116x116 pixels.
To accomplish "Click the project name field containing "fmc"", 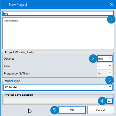I will 58,13.
